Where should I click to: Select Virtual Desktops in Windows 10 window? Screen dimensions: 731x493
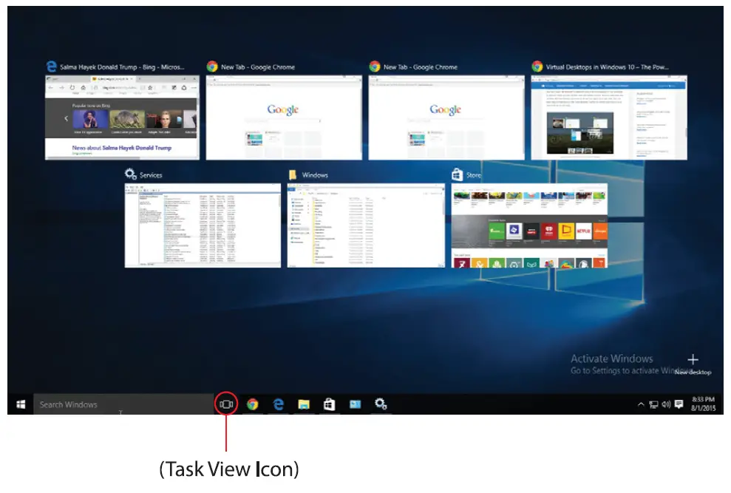click(609, 117)
